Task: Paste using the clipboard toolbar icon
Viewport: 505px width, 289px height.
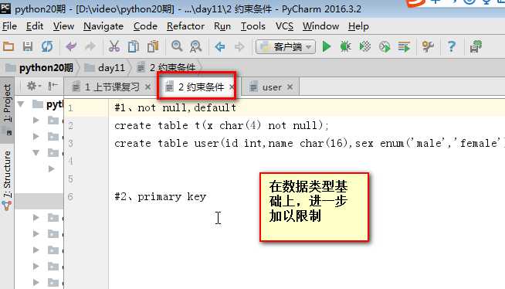Action: (153, 47)
